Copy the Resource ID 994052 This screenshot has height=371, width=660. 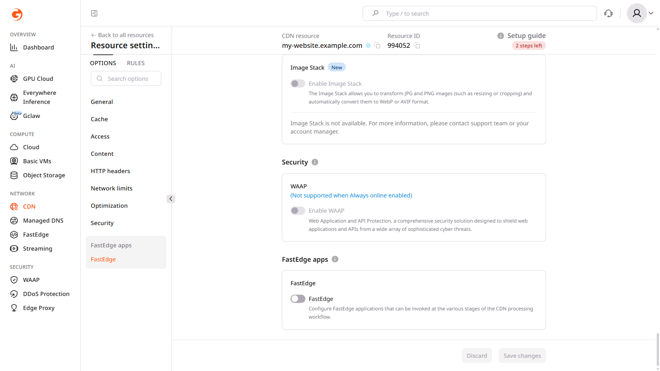(x=417, y=45)
